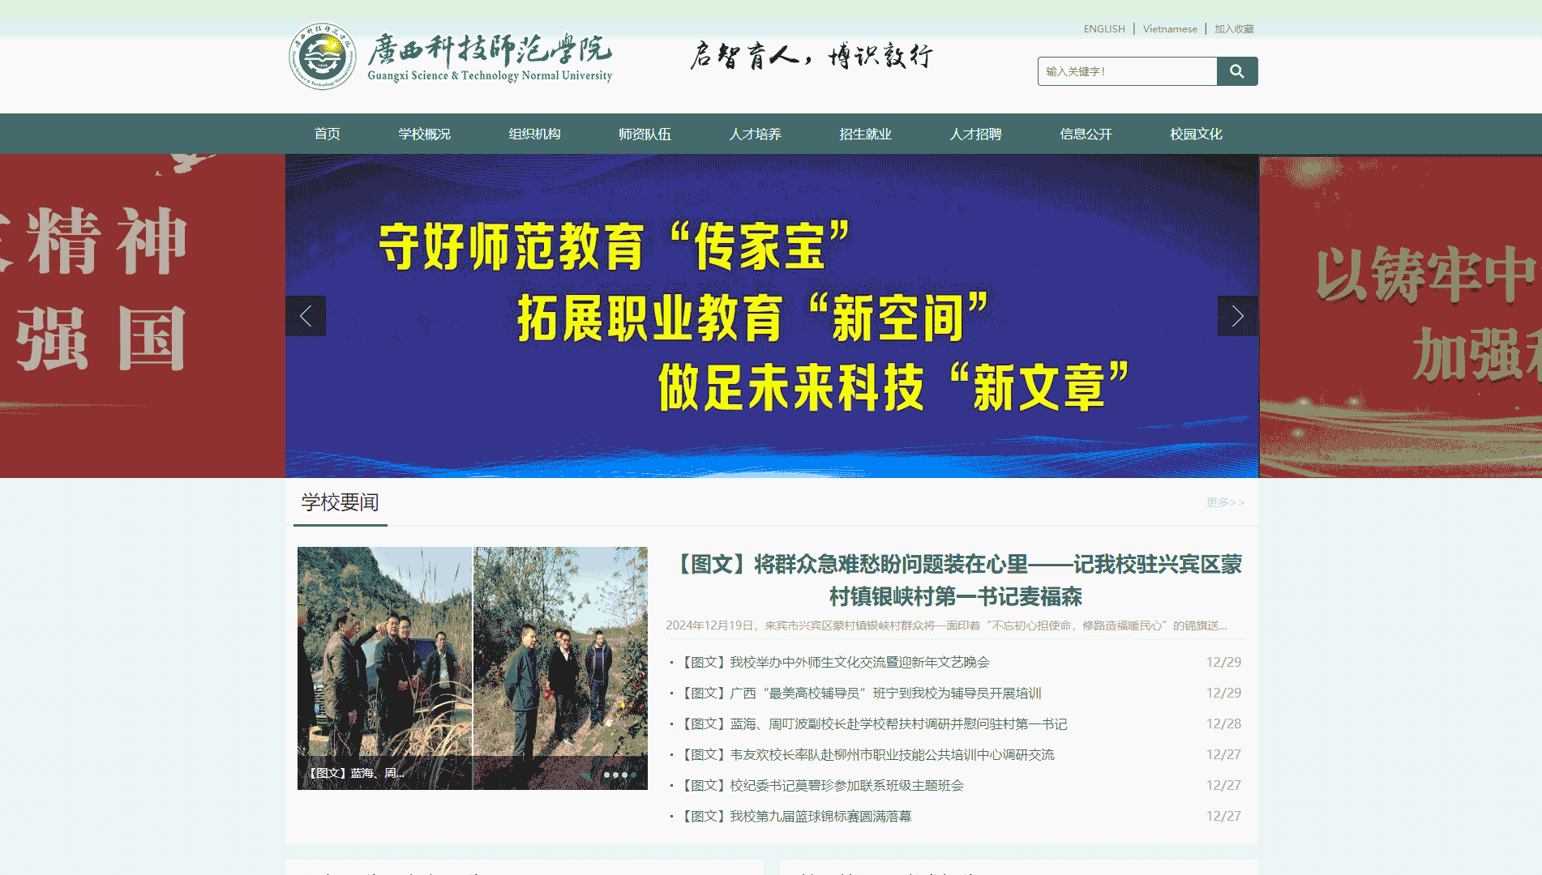Click the 12/29 date beside 文艺晚会 news
Image resolution: width=1542 pixels, height=875 pixels.
click(x=1223, y=662)
